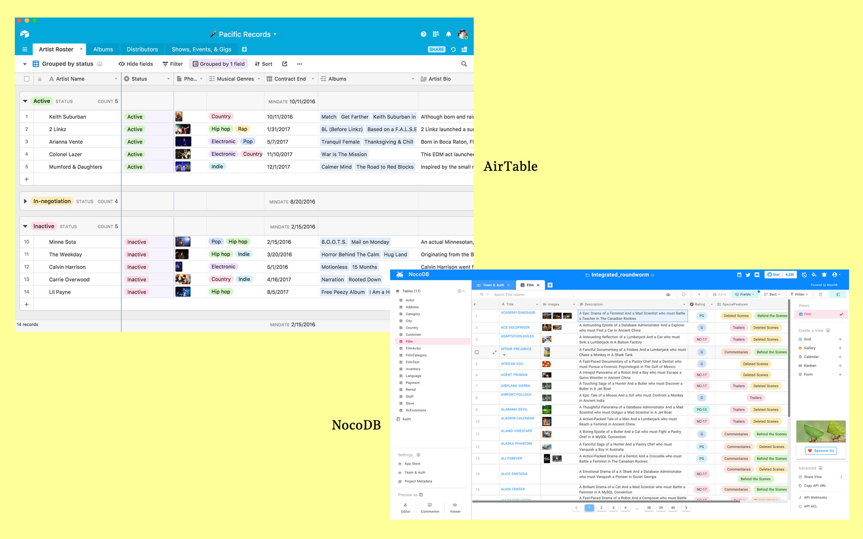Open Shows, Events & Gigs tab in AirTable
863x539 pixels.
pyautogui.click(x=200, y=50)
